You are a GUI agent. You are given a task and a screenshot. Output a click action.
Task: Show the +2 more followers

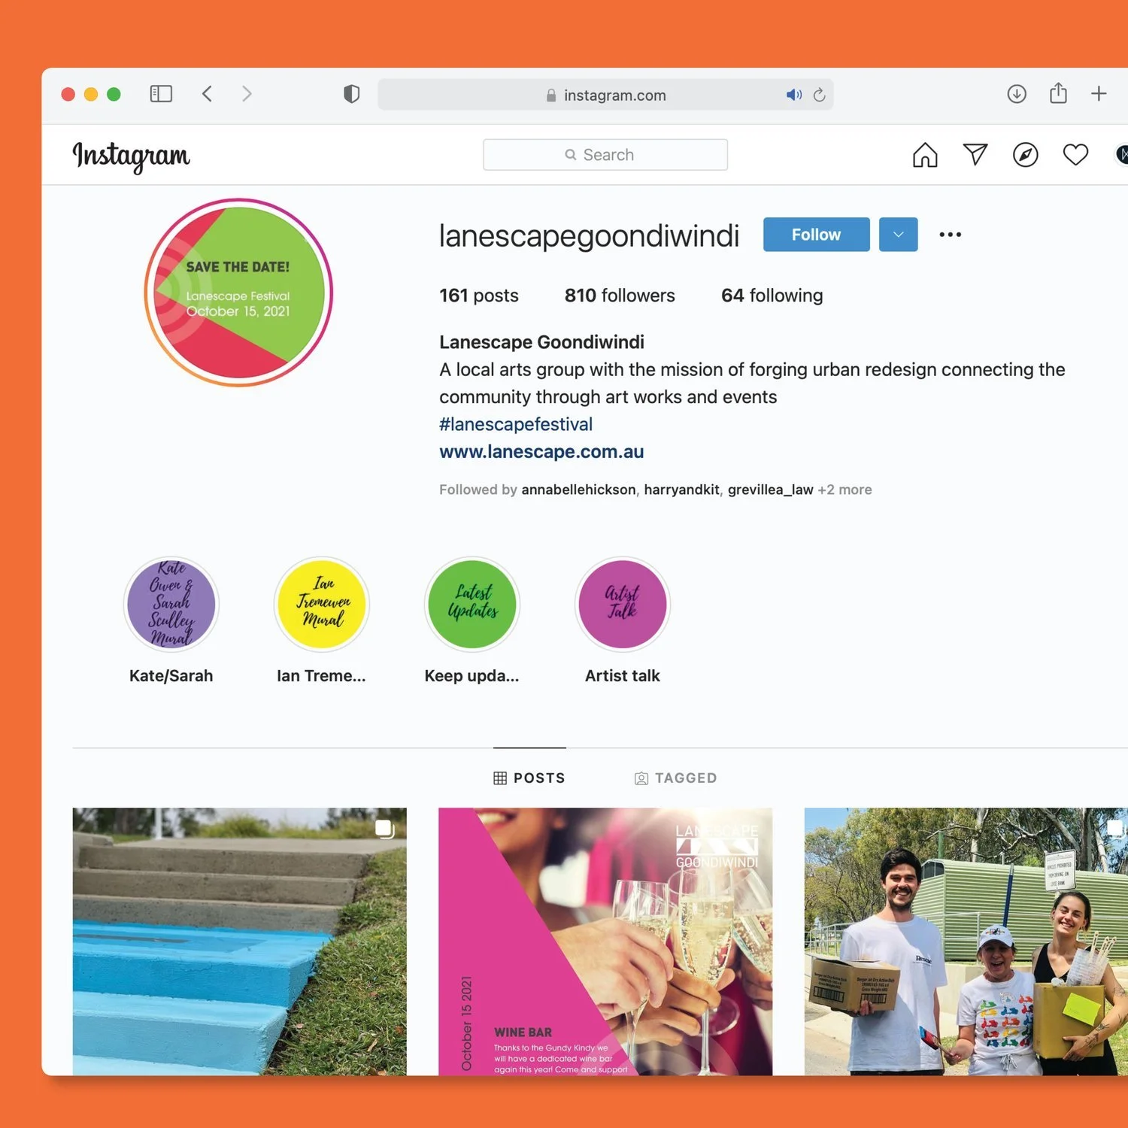[x=844, y=490]
